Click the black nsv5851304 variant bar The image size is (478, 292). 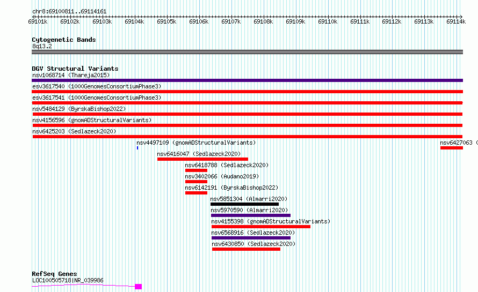click(245, 204)
